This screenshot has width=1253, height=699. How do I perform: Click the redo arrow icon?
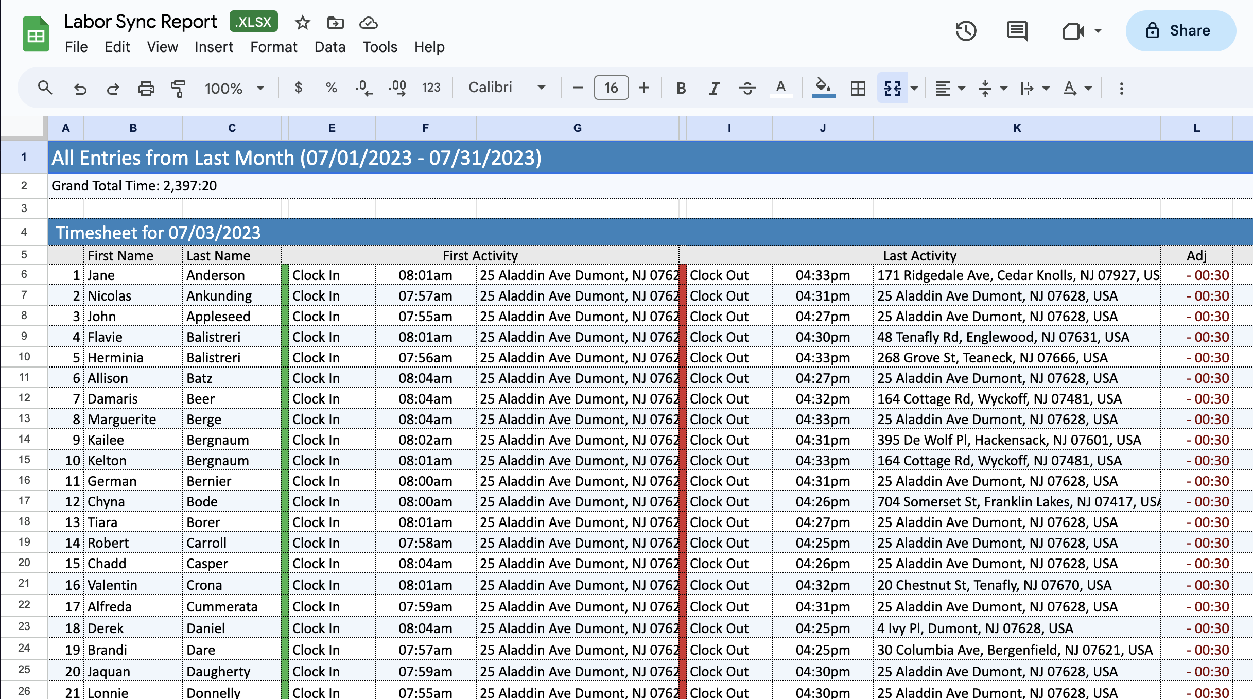[113, 89]
